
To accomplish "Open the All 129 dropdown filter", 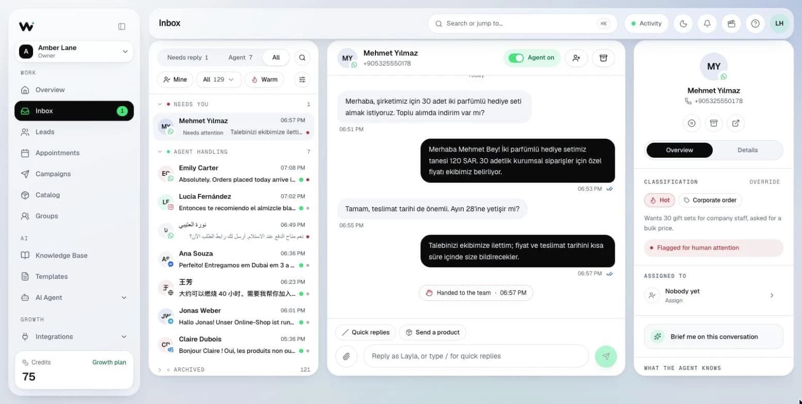I will [x=219, y=79].
